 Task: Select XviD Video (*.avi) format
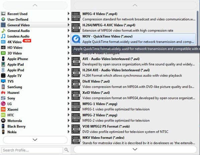coord(133,95)
